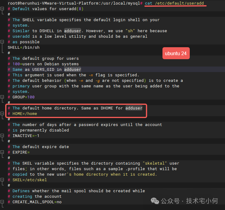Collapse fold marker beside '# GROUP=100' line
The height and width of the screenshot is (210, 225).
click(2, 97)
